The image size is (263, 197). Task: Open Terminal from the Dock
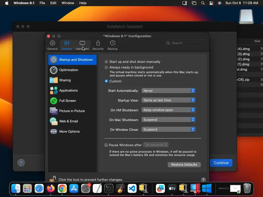tap(109, 189)
